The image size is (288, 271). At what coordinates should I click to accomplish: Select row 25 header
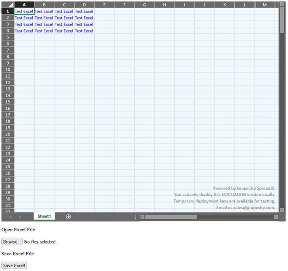[x=8, y=166]
